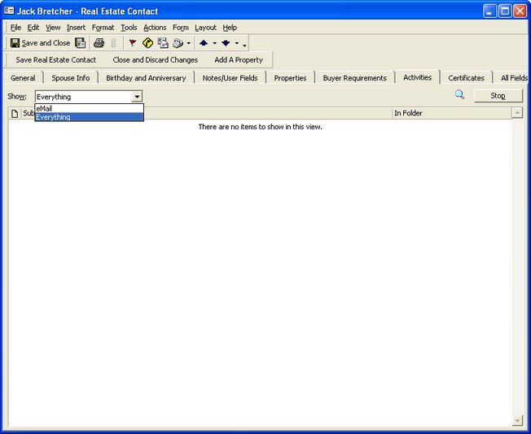The width and height of the screenshot is (531, 434).
Task: Go to Previous Item with up arrow
Action: 204,43
